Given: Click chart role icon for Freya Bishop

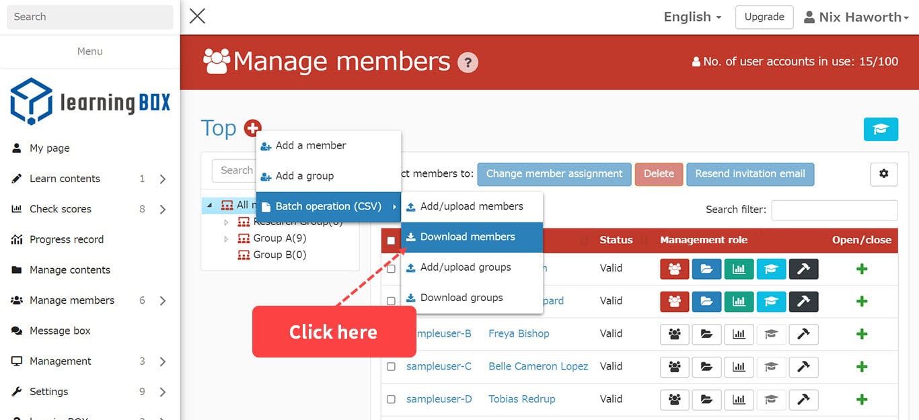Looking at the screenshot, I should (x=739, y=334).
